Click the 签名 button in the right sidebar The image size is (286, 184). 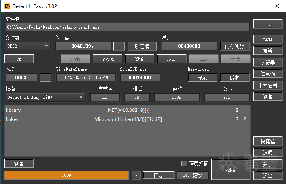point(267,97)
